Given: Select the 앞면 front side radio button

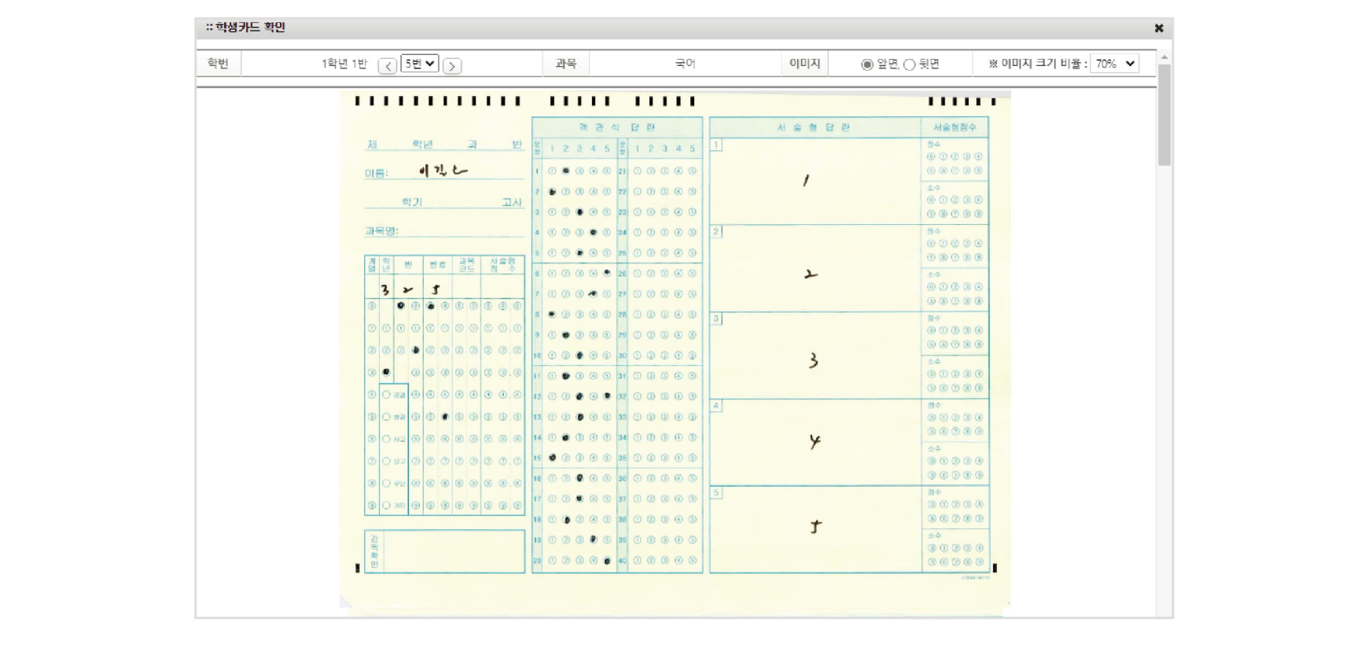Looking at the screenshot, I should (866, 64).
